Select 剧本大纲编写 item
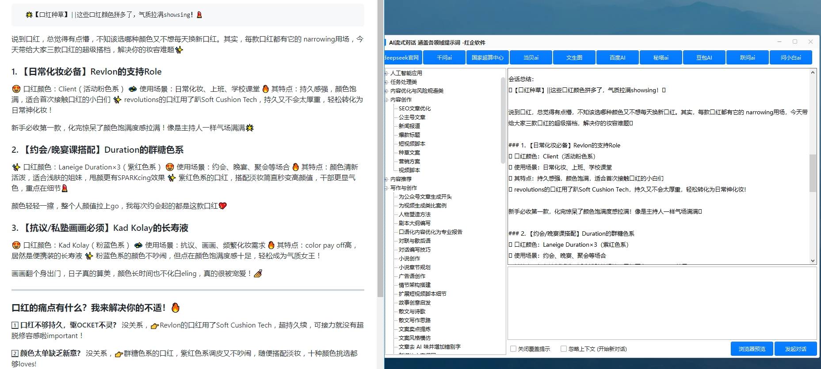The width and height of the screenshot is (821, 369). coord(415,223)
